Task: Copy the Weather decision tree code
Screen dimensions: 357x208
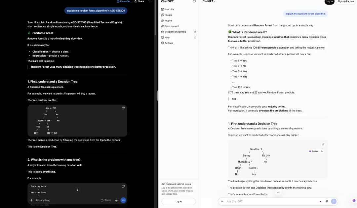Action: (323, 144)
